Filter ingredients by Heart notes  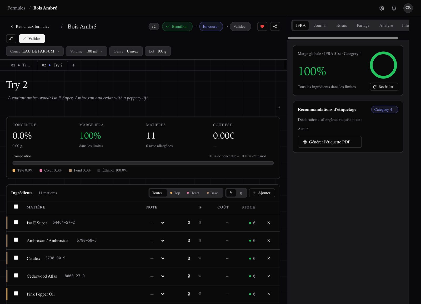[193, 193]
